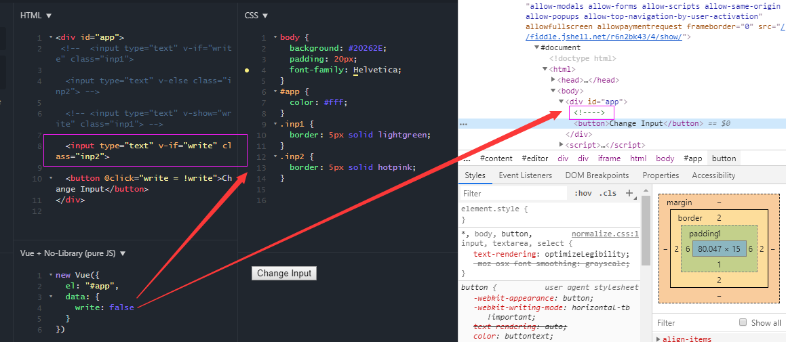The image size is (786, 342).
Task: Click the background: #20262E line in CSS
Action: [338, 48]
